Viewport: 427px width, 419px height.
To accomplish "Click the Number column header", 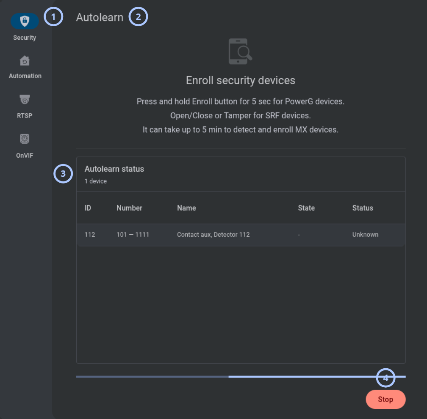I will (x=129, y=208).
